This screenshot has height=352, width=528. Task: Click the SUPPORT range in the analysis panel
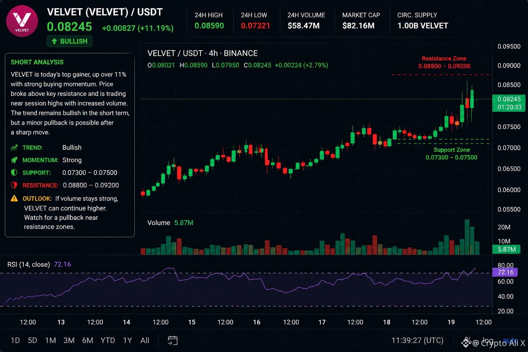(90, 173)
